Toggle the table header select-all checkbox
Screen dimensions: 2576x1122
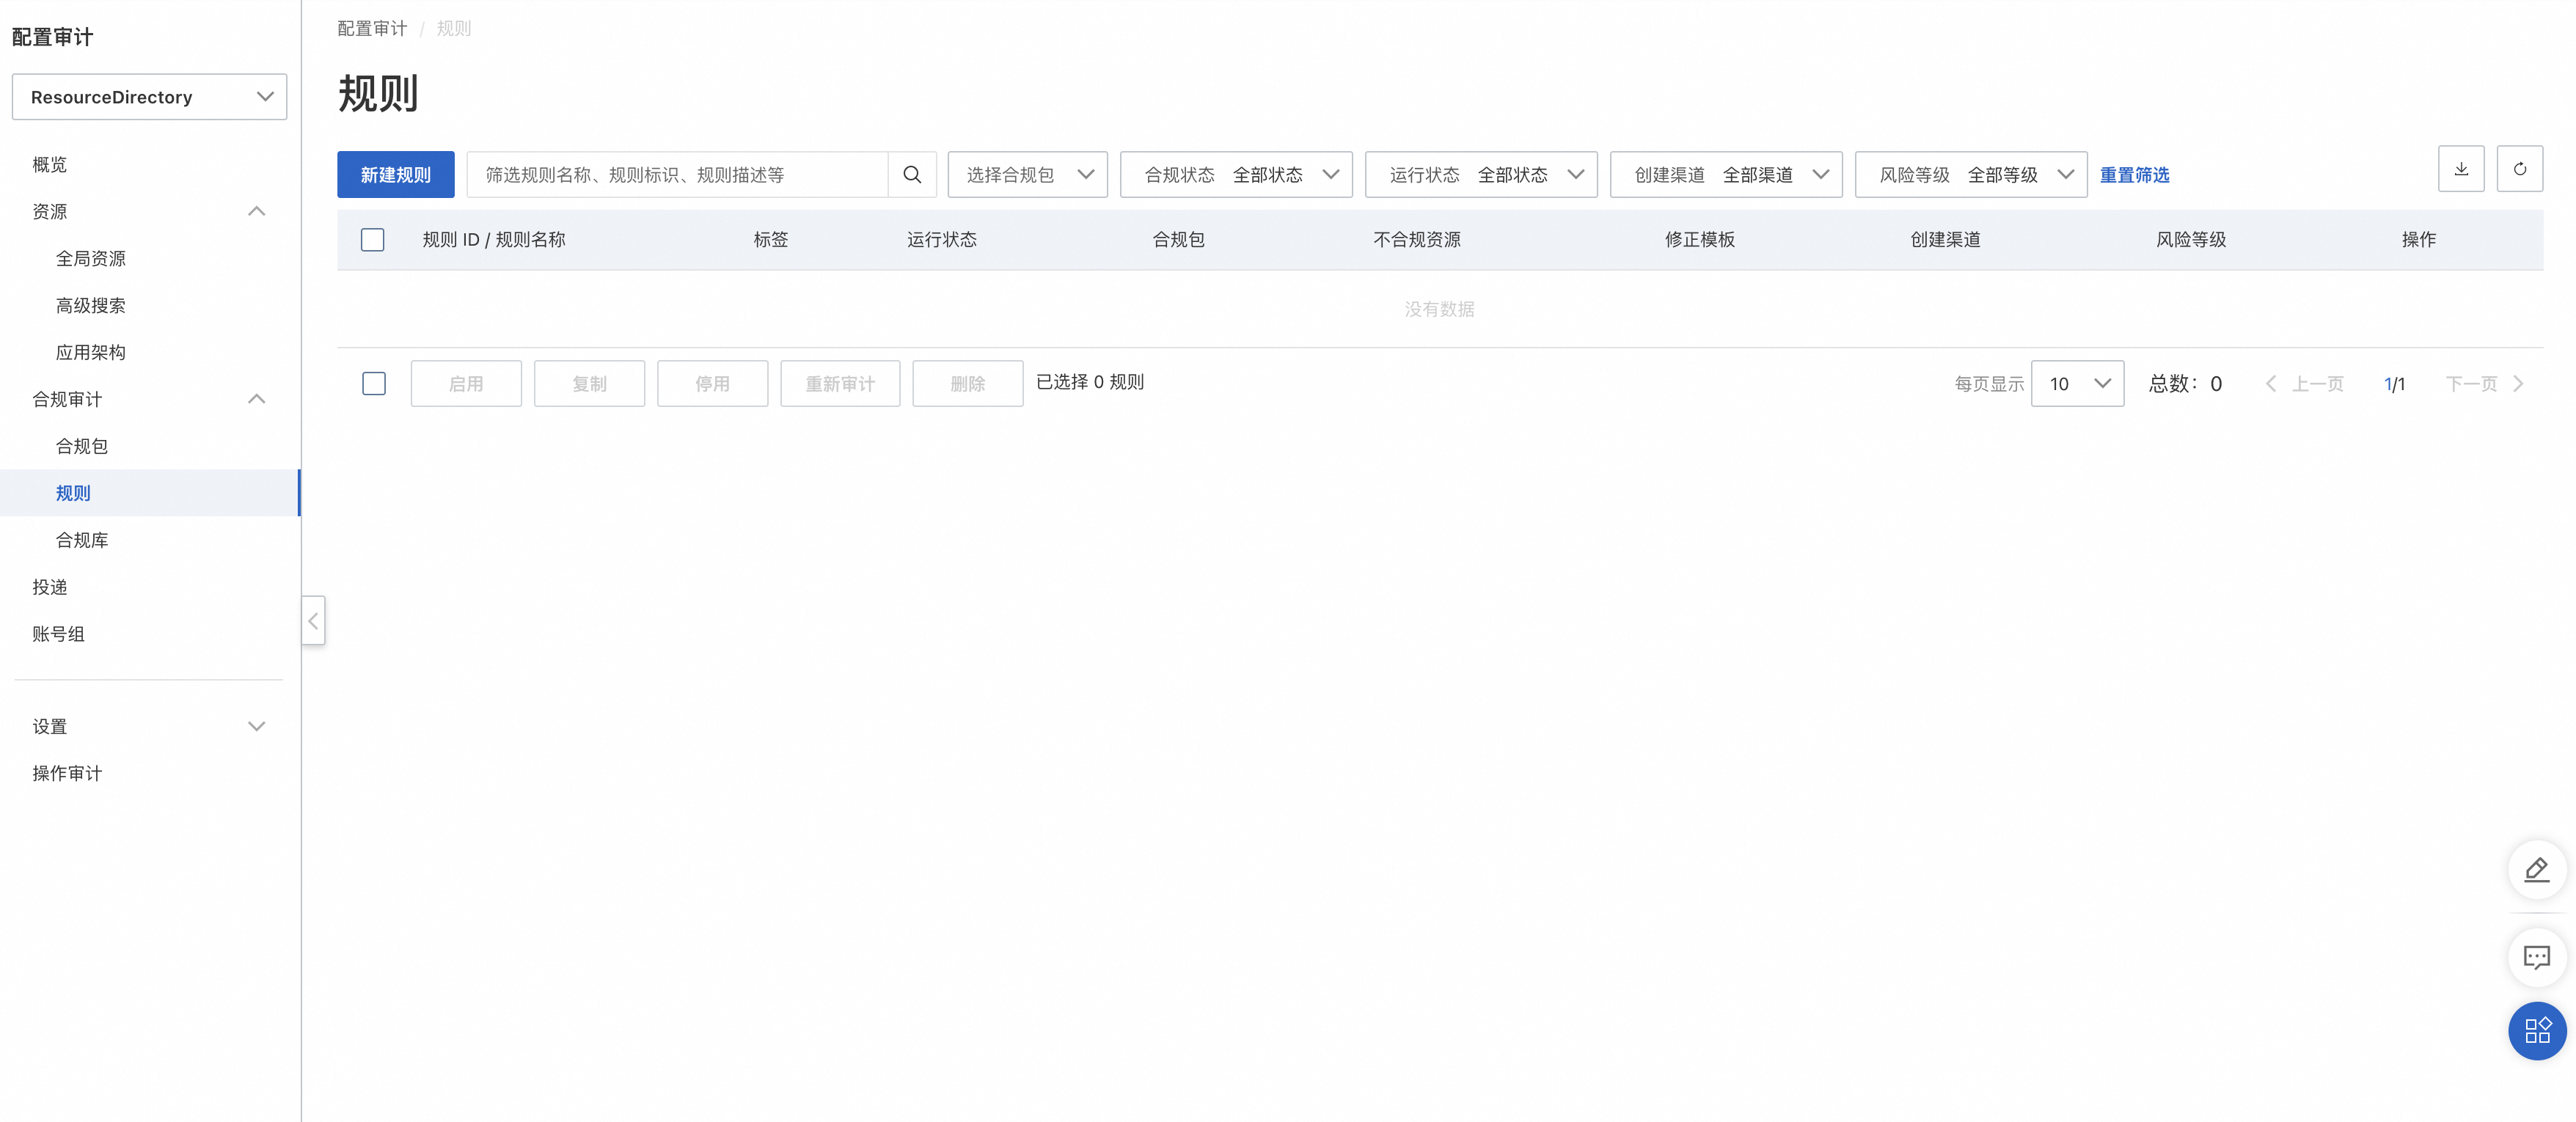[x=372, y=240]
